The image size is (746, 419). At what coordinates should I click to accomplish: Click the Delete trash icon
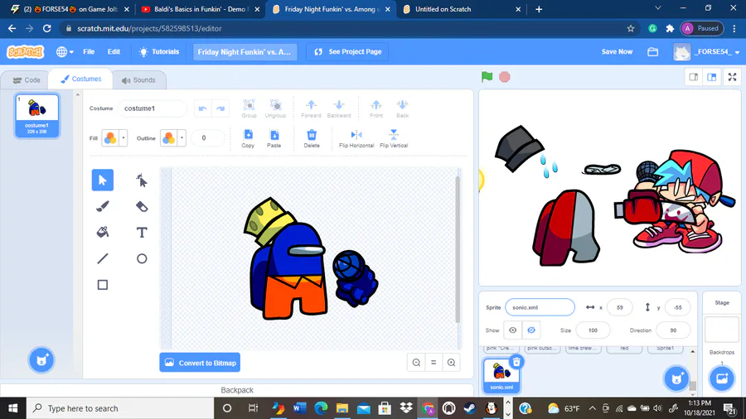click(312, 138)
